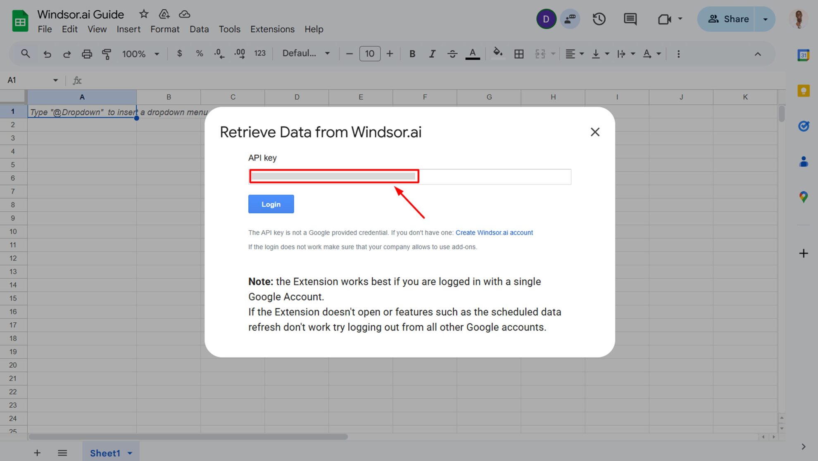
Task: Open Google Tasks side panel
Action: [x=804, y=126]
